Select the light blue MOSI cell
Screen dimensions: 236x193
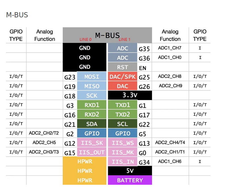[92, 76]
